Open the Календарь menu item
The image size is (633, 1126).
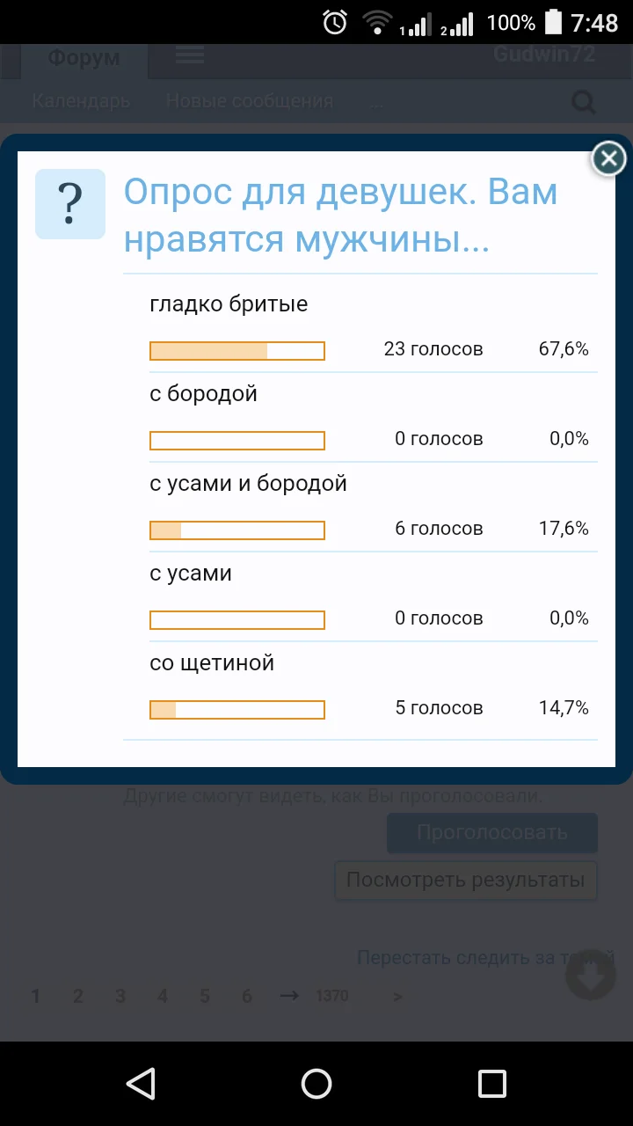click(81, 101)
